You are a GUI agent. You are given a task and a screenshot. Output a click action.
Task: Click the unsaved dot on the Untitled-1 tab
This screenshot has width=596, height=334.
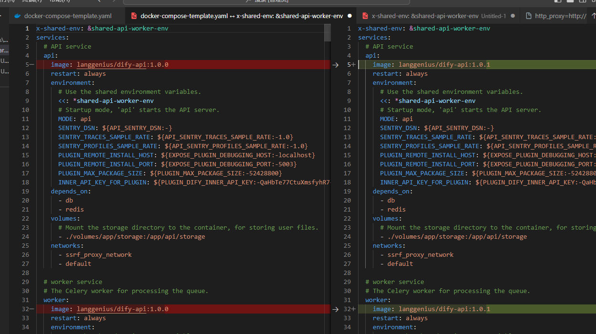pos(513,16)
